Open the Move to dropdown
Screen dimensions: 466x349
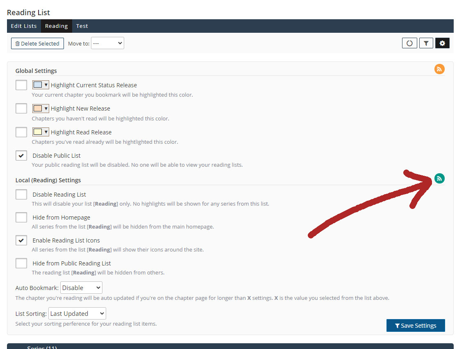click(107, 43)
